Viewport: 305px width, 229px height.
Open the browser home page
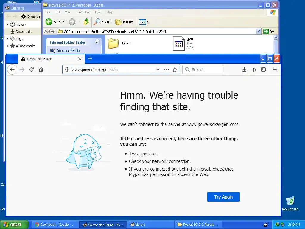point(41,69)
